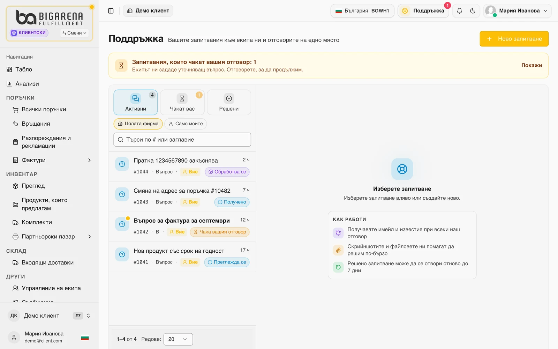
Task: Open Управление на екипа
Action: coord(52,288)
